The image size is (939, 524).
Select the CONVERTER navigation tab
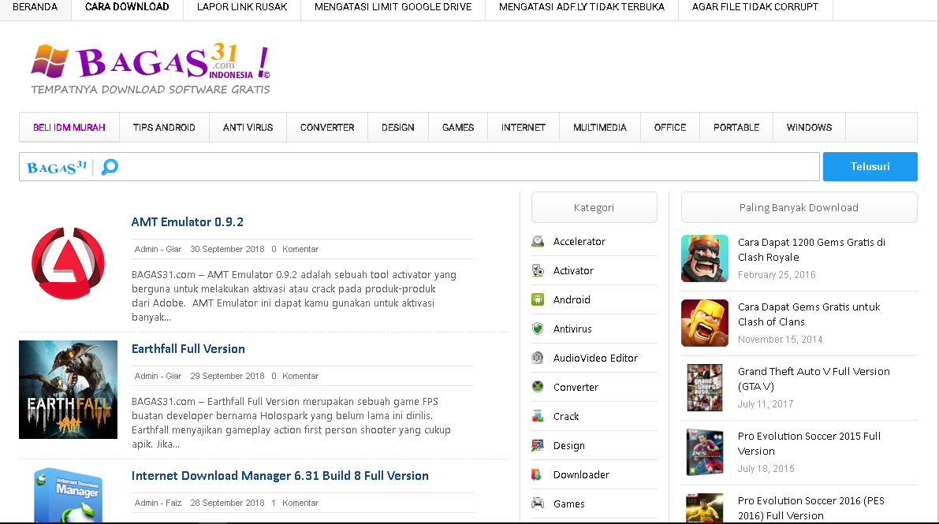[327, 128]
